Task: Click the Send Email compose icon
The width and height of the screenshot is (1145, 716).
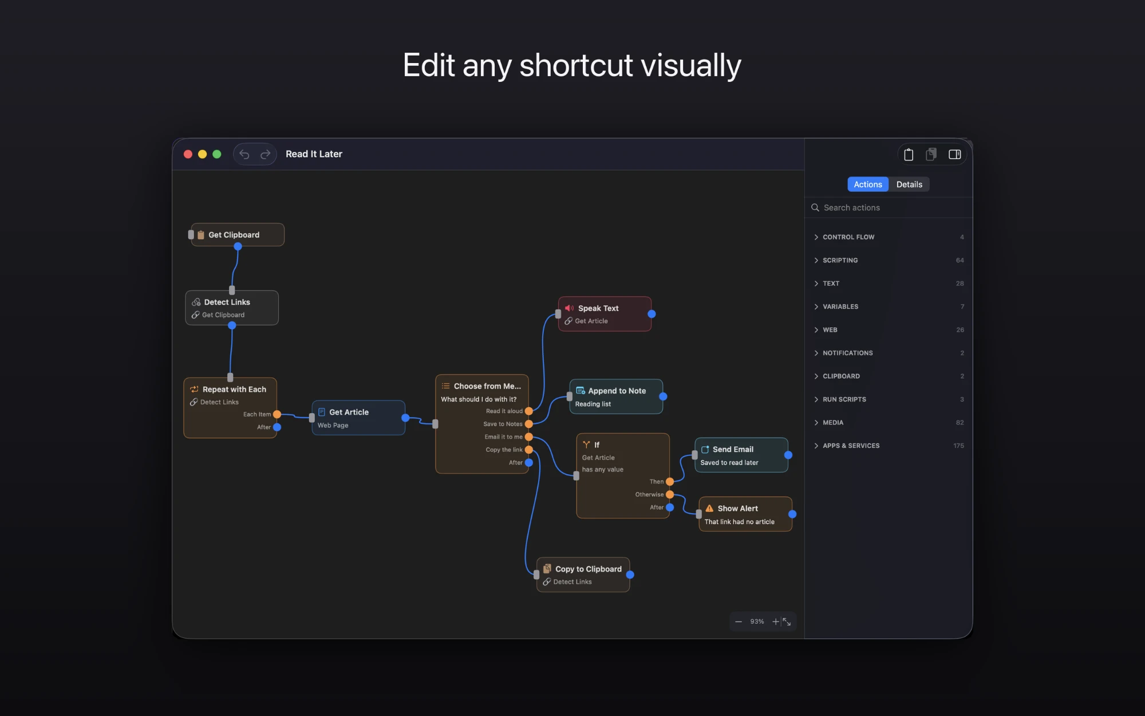Action: (705, 449)
